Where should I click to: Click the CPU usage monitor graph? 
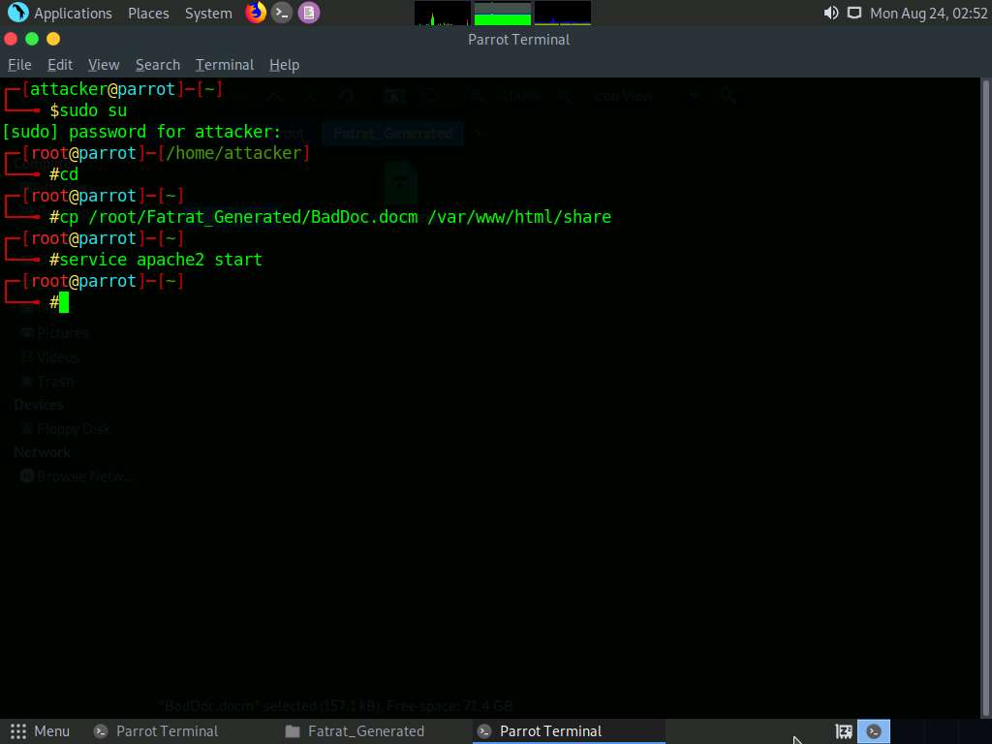(x=442, y=14)
